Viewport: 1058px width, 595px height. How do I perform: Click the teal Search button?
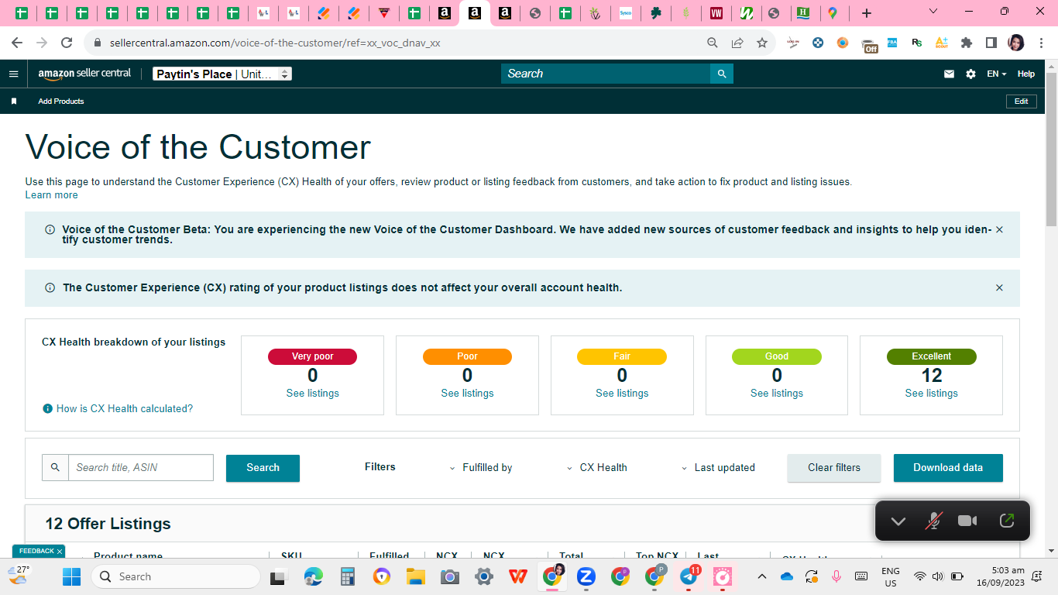[263, 468]
